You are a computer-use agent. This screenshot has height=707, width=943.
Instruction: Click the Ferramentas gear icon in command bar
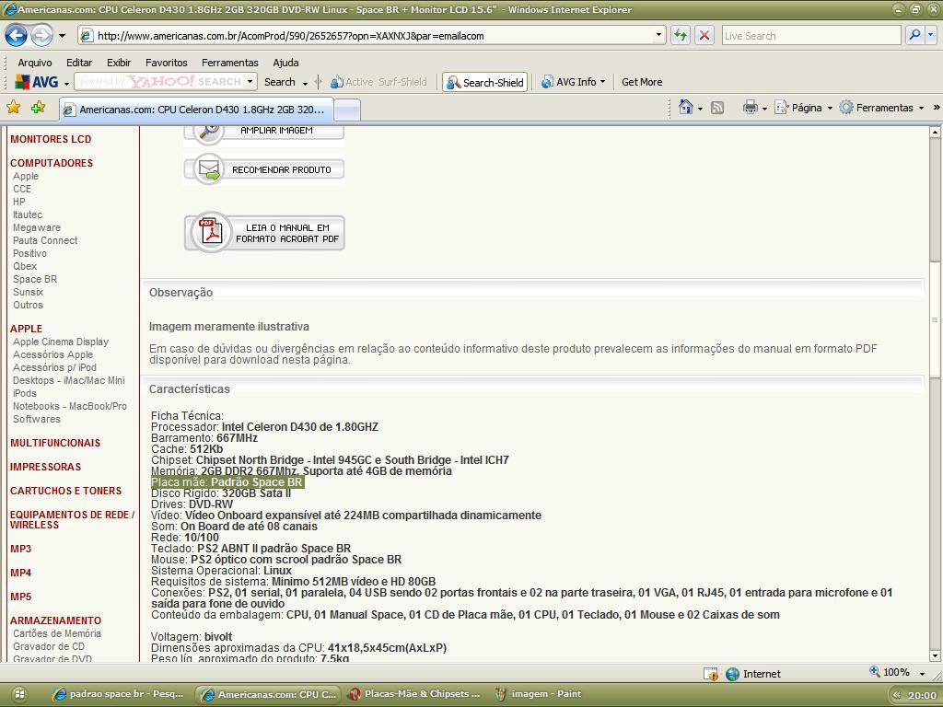click(x=846, y=108)
